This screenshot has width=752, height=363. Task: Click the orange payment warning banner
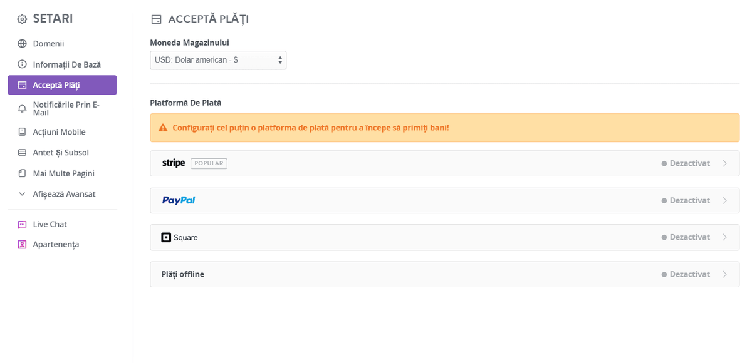point(445,128)
